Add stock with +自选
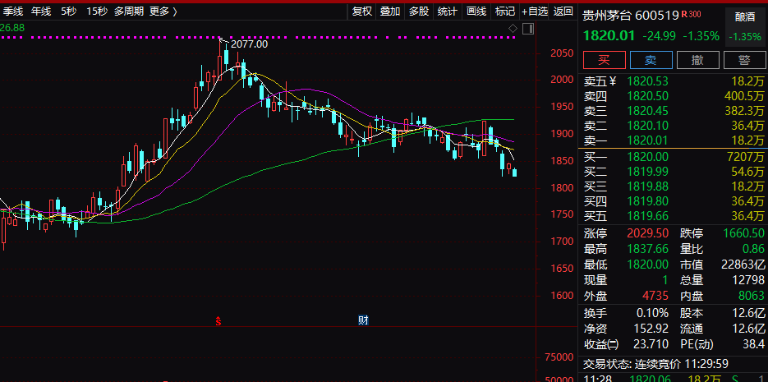 click(535, 12)
